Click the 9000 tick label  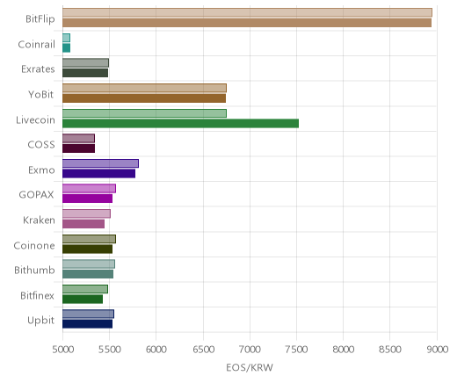[437, 350]
